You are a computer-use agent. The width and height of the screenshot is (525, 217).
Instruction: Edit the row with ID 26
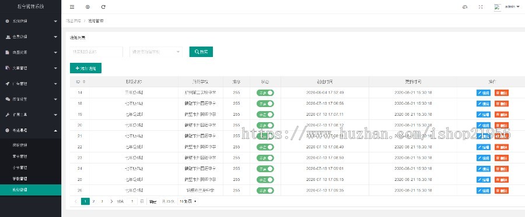(484, 190)
